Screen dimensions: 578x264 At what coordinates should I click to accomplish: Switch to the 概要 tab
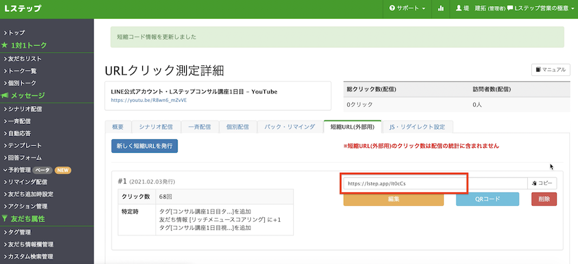(117, 127)
